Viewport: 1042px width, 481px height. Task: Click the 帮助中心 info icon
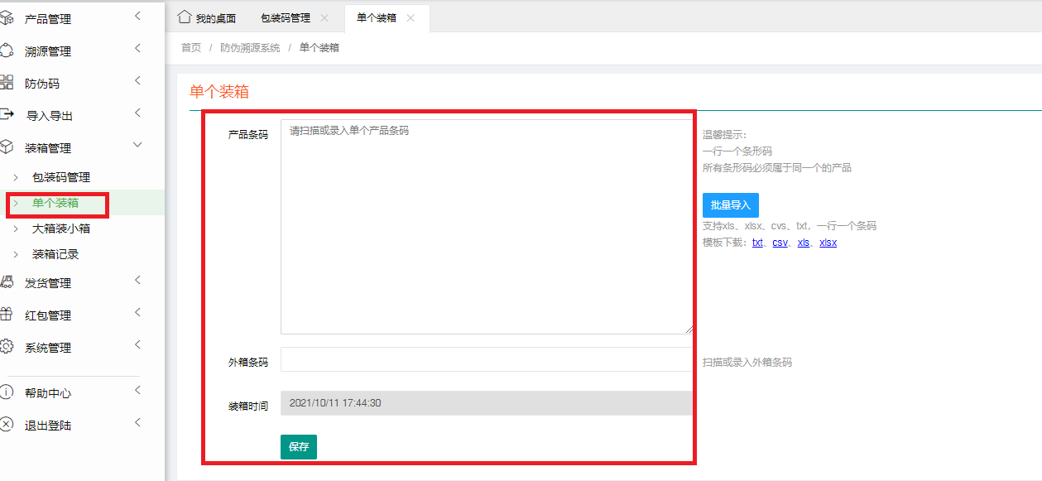pyautogui.click(x=6, y=392)
